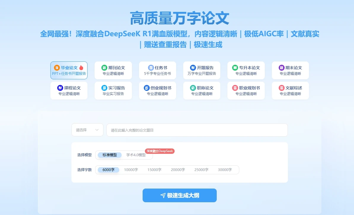
Task: Open the 开题报告 category card
Action: (202, 70)
